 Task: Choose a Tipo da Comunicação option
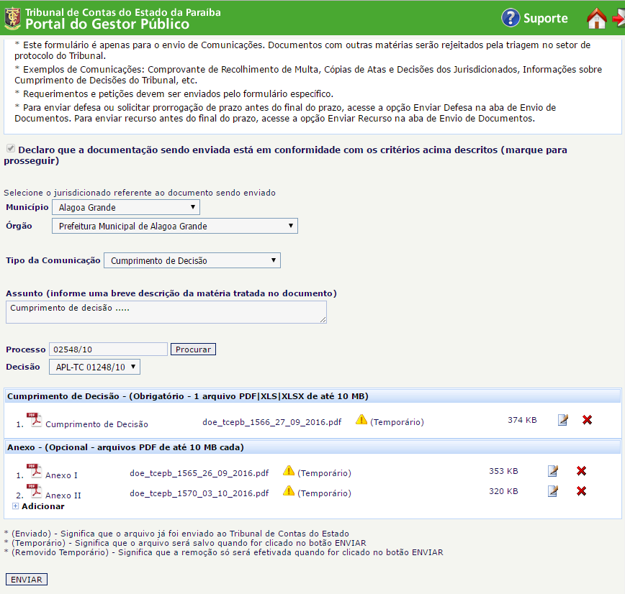[x=192, y=260]
